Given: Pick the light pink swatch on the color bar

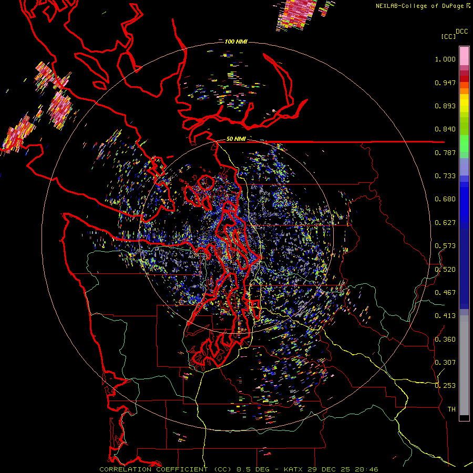Looking at the screenshot, I should [464, 56].
